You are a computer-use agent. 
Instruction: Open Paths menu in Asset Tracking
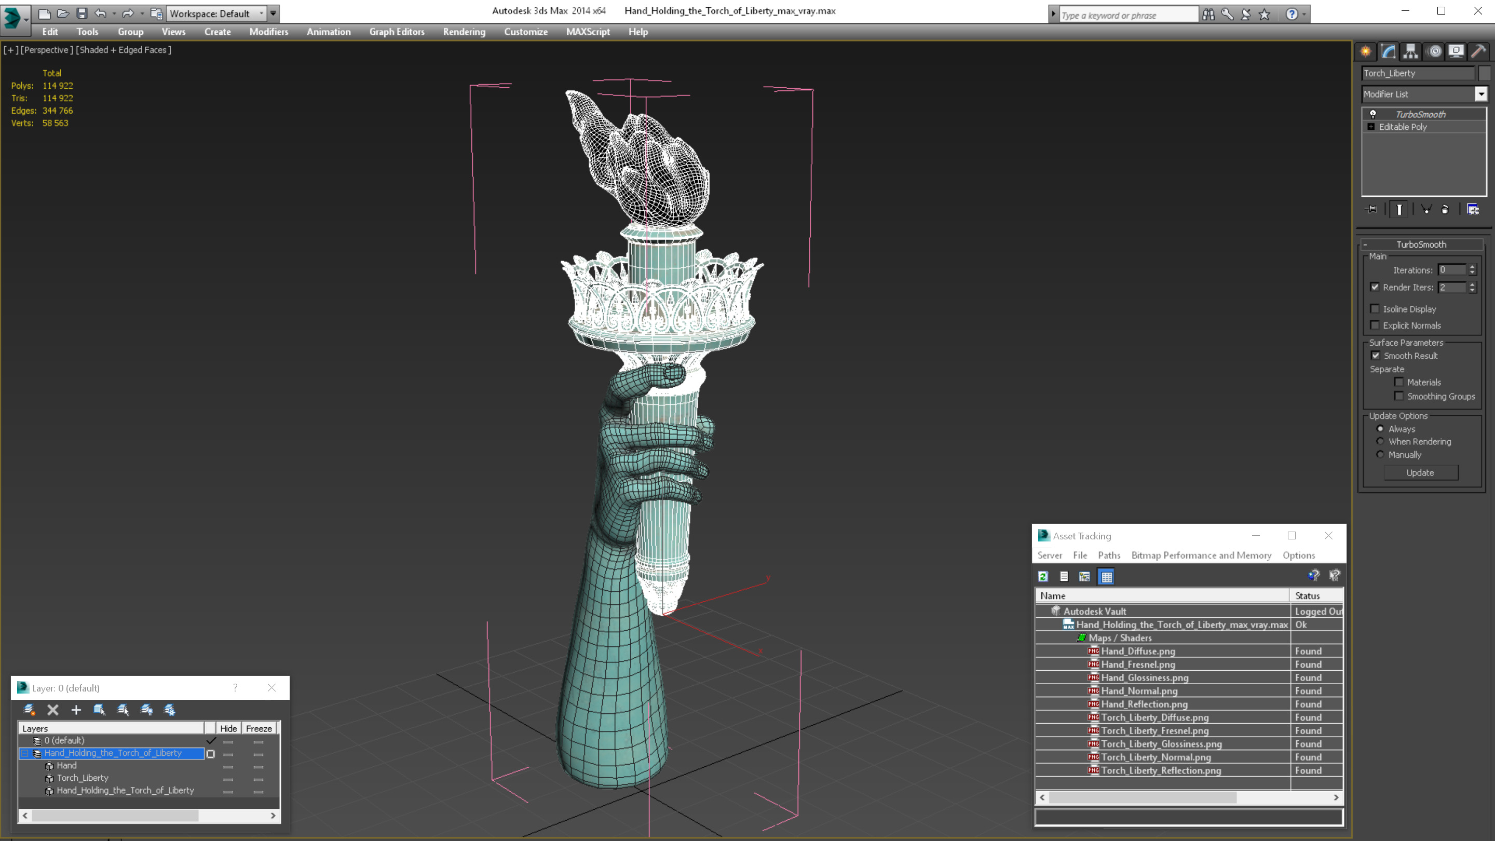[1109, 555]
